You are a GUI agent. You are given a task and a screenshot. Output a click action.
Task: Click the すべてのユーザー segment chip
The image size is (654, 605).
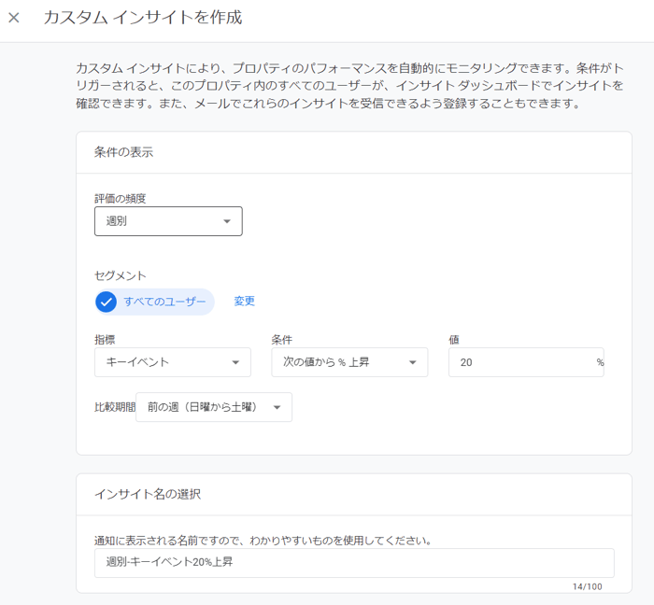(155, 302)
